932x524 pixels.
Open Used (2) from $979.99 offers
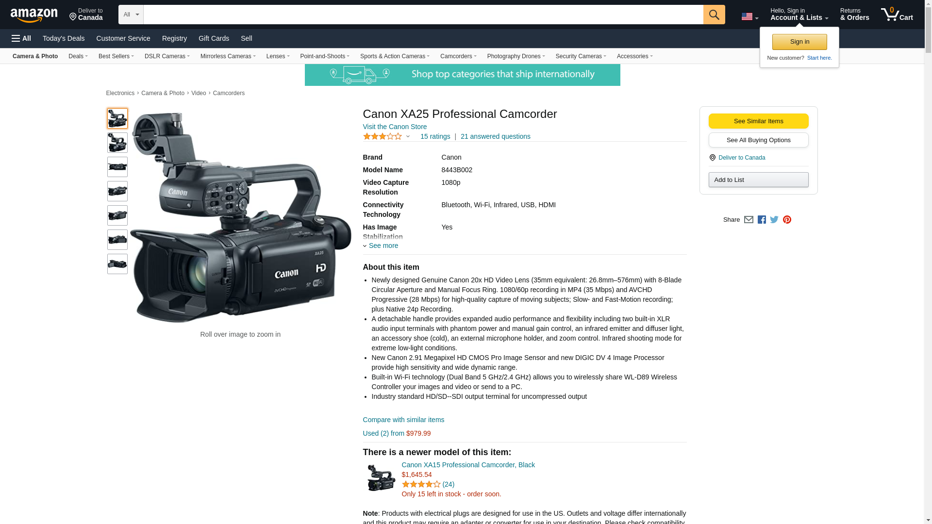(397, 433)
